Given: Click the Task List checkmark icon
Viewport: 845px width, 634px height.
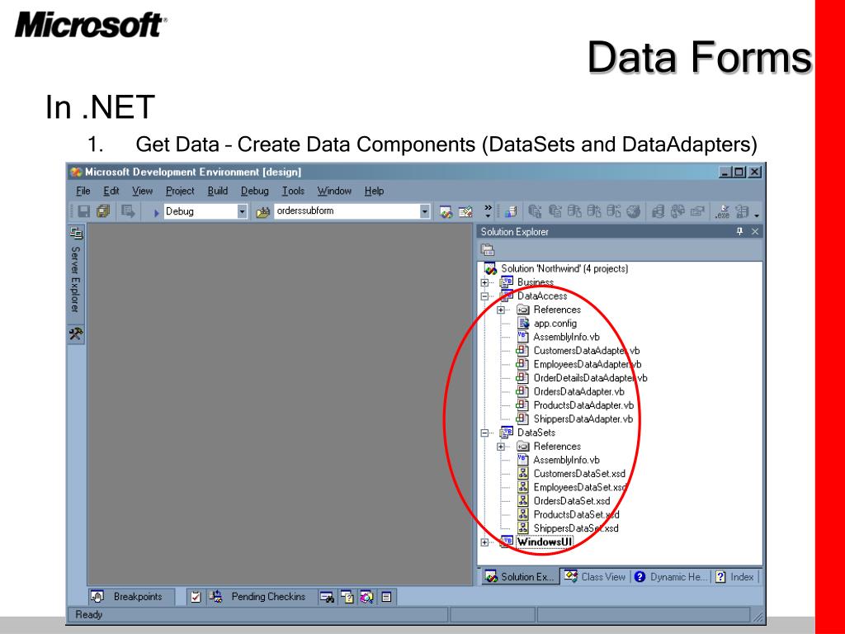Looking at the screenshot, I should tap(196, 597).
